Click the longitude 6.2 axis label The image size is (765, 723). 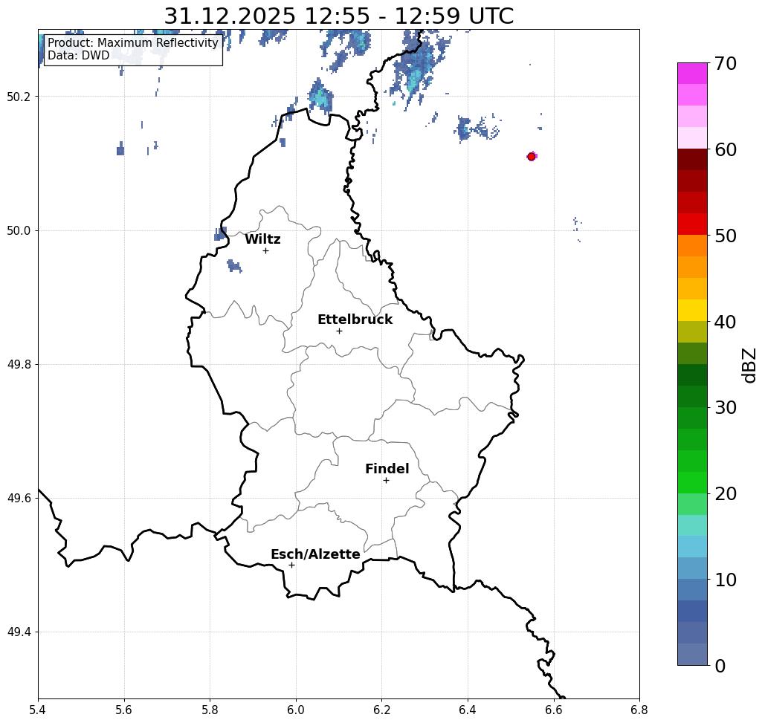[381, 710]
